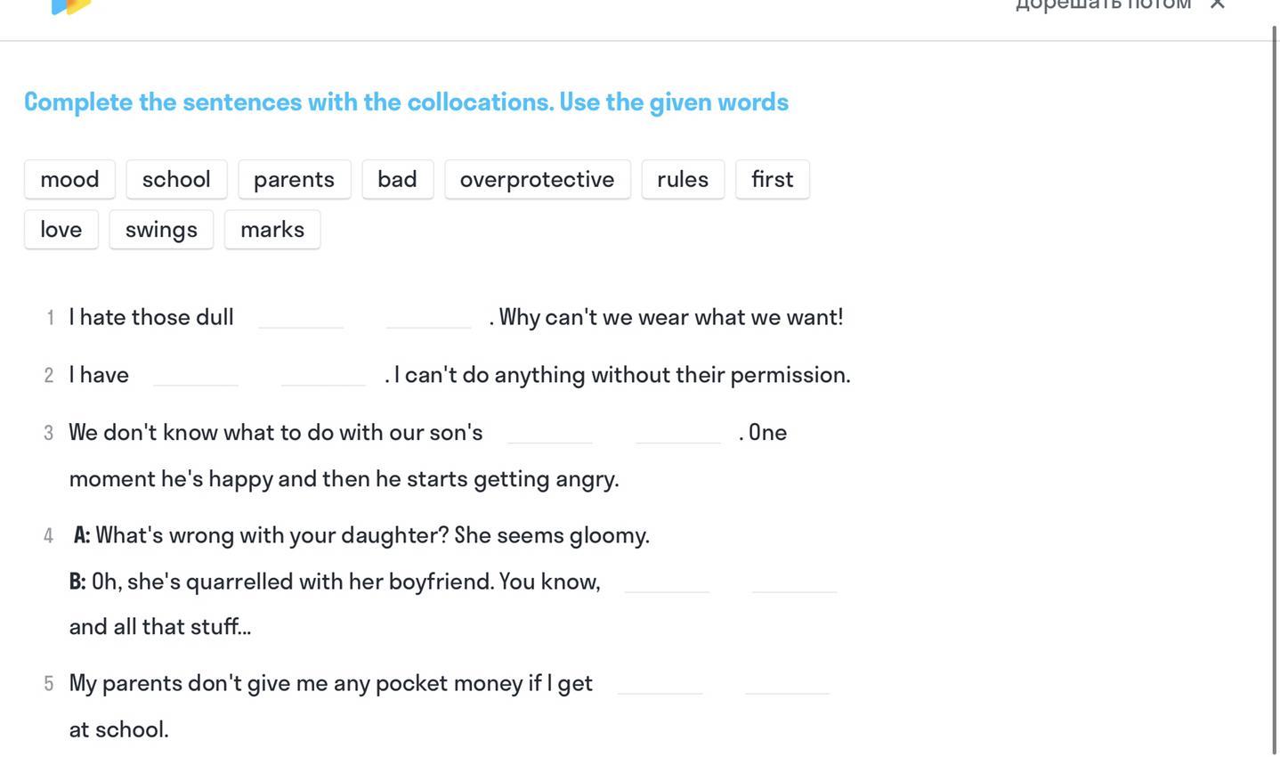1280x757 pixels.
Task: Choose the 'first' word chip
Action: [772, 179]
